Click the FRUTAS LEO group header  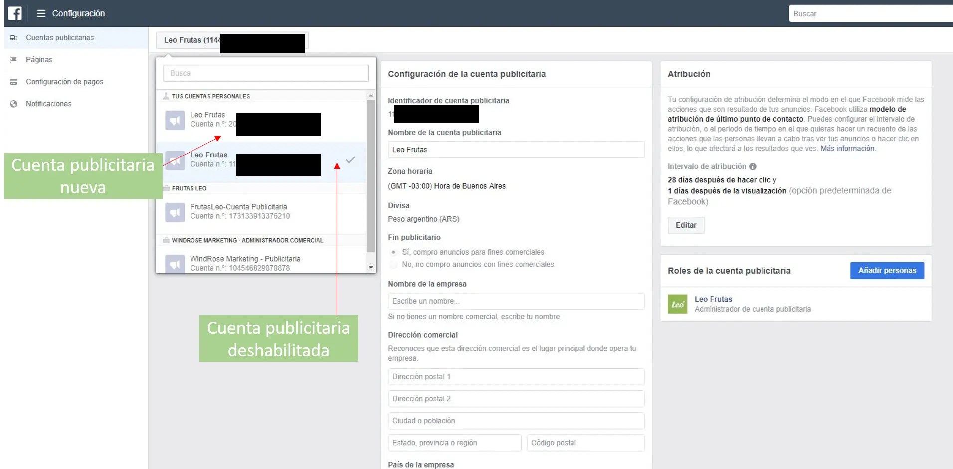click(261, 188)
